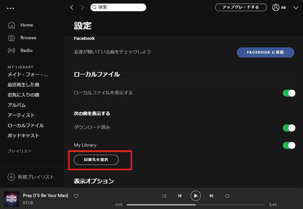Click the total time 3:40
Image resolution: width=303 pixels, height=209 pixels.
point(273,205)
